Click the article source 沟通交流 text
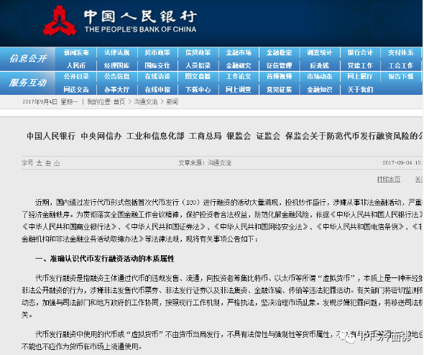Viewport: 424px width, 355px height. 219,162
